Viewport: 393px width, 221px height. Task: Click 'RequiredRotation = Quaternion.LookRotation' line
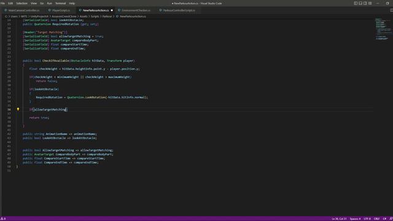click(x=91, y=97)
